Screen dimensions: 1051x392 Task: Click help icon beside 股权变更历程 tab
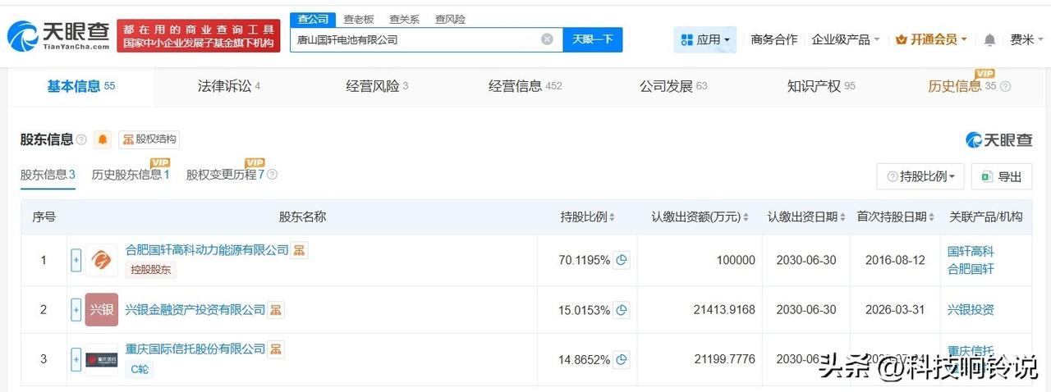coord(273,175)
